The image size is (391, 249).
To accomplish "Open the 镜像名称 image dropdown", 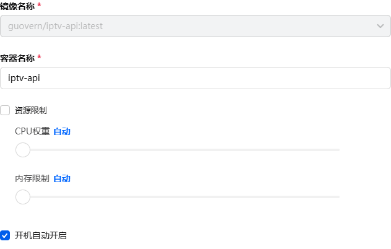I will (x=195, y=26).
